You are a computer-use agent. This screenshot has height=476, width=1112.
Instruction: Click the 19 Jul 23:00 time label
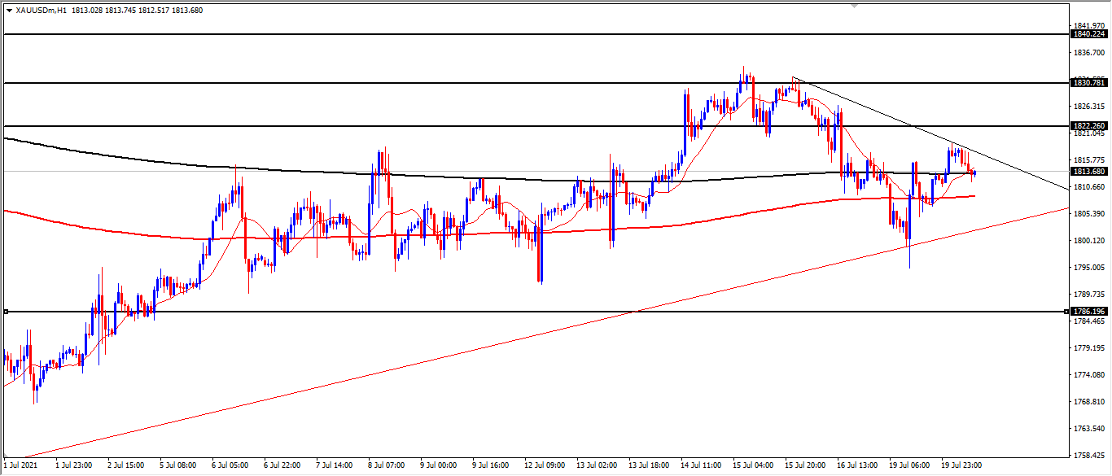961,466
